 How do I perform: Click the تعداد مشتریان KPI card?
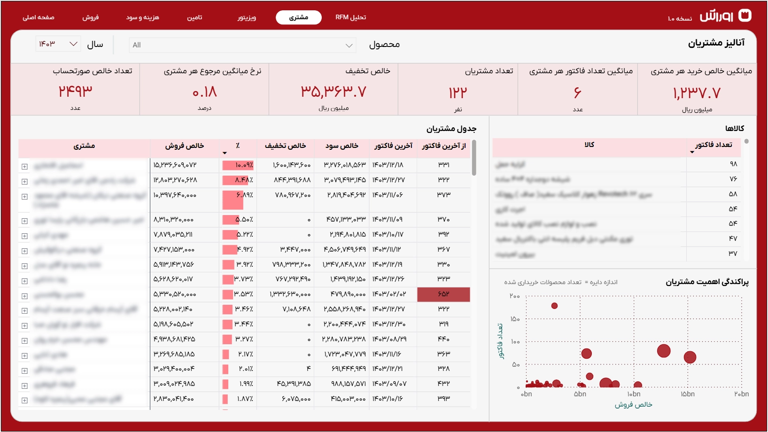click(458, 89)
